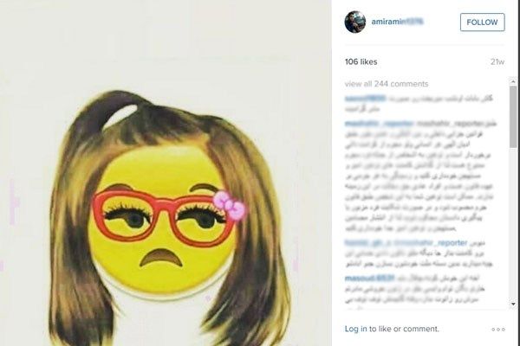This screenshot has width=520, height=346.
Task: Click the empty scrollbar track below the thumb
Action: tap(513, 224)
